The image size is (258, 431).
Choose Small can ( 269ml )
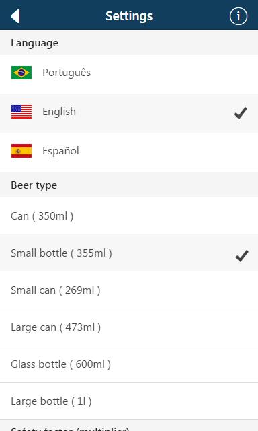point(129,290)
